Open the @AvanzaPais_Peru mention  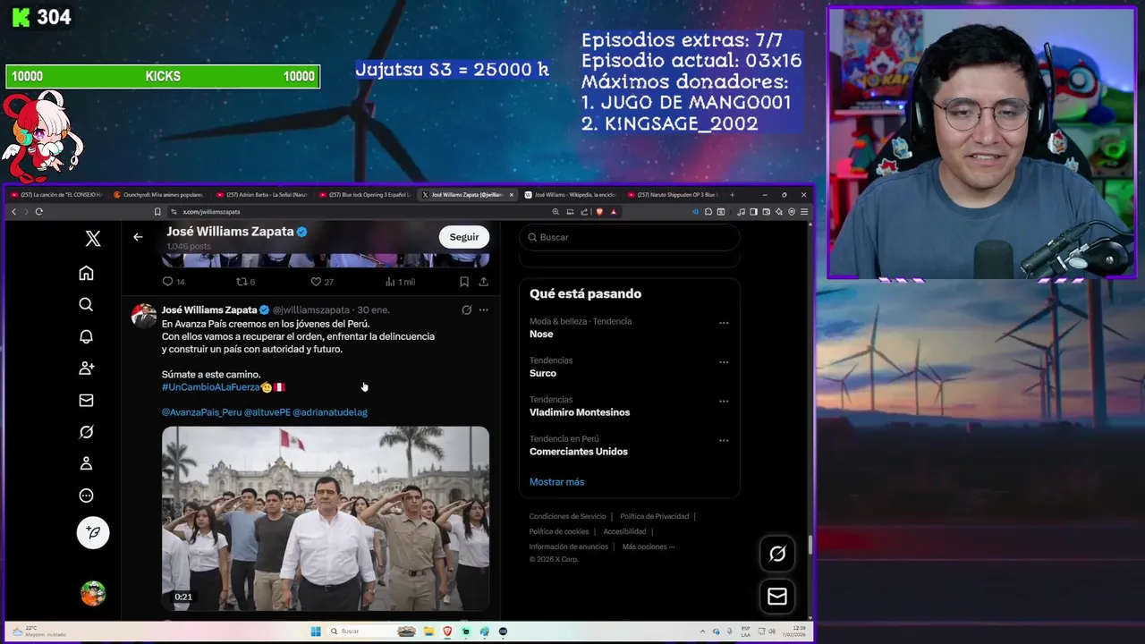[201, 412]
